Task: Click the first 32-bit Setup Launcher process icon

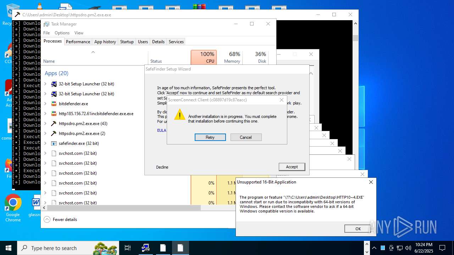Action: tap(54, 84)
